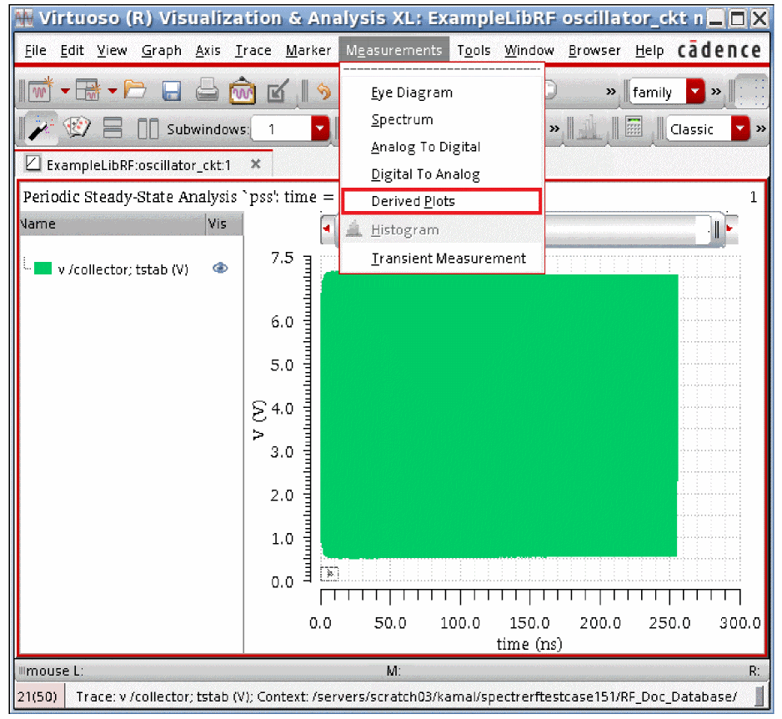Select Derived Plots menu entry

(x=442, y=201)
